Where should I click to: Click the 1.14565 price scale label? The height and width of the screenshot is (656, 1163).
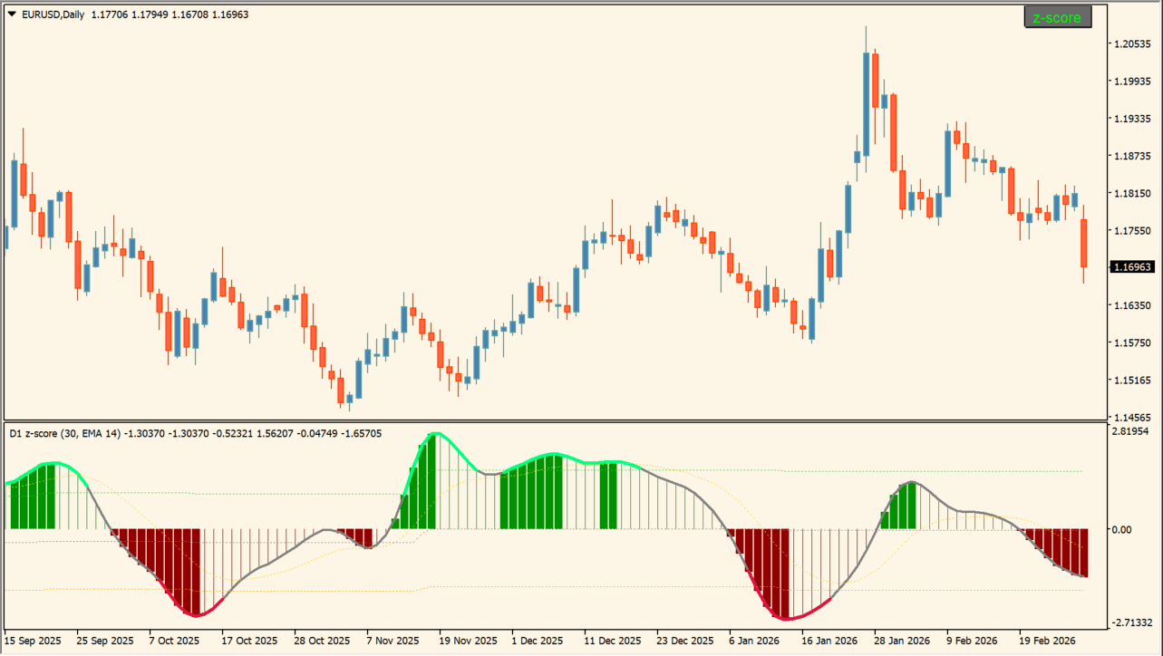click(1131, 417)
